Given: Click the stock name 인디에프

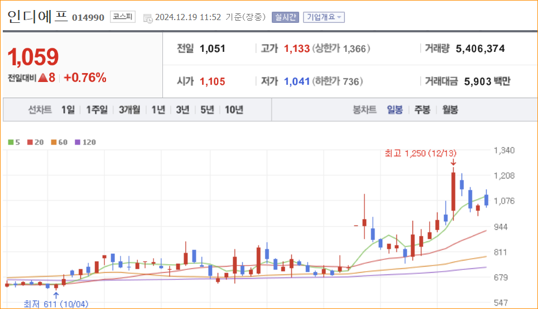Looking at the screenshot, I should pyautogui.click(x=37, y=17).
